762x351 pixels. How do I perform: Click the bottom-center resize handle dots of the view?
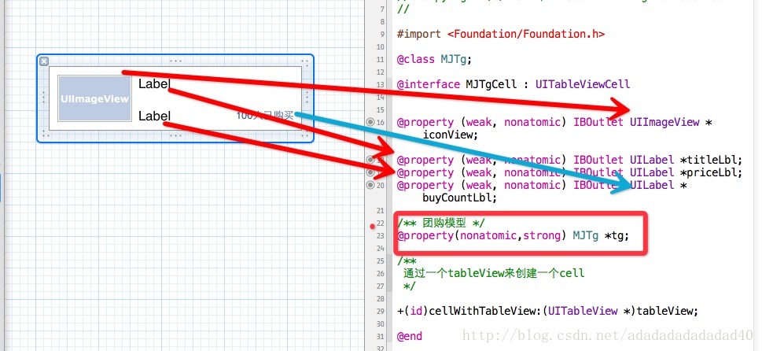tap(175, 136)
